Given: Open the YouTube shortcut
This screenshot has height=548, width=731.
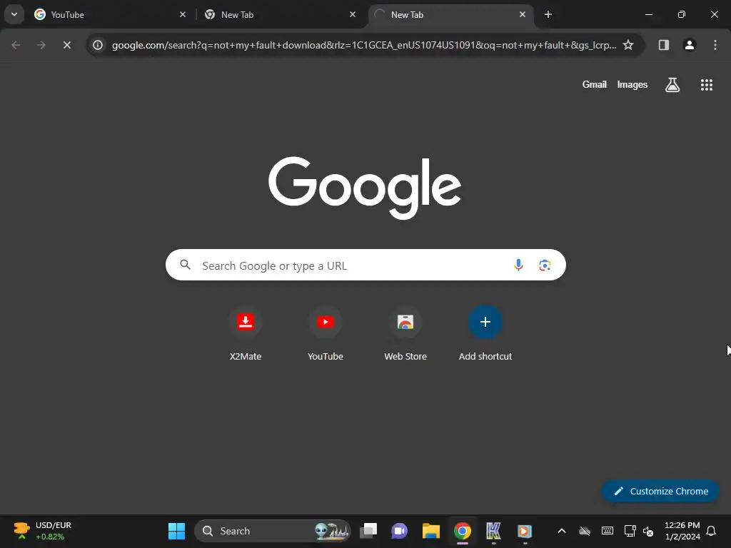Looking at the screenshot, I should (x=326, y=334).
